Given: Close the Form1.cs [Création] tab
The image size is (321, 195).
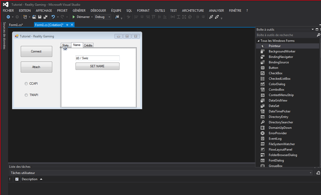Looking at the screenshot, I should coord(72,25).
